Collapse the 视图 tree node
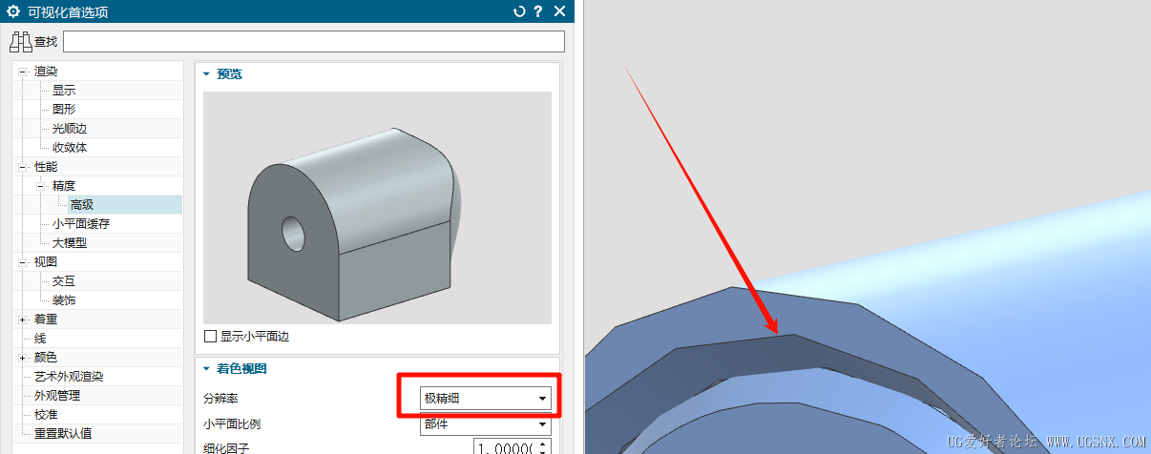Screen dimensions: 1151x454 (23, 261)
